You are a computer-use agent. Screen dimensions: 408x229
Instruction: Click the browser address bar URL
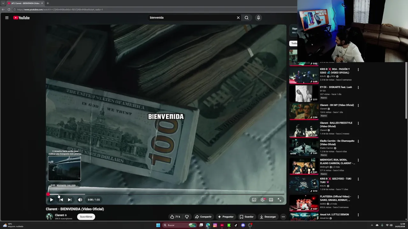coord(60,10)
